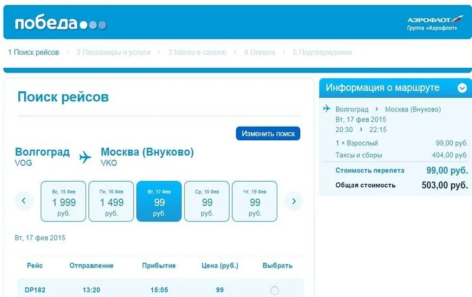
Task: Click arrival time 22:15 in route panel
Action: pos(378,130)
